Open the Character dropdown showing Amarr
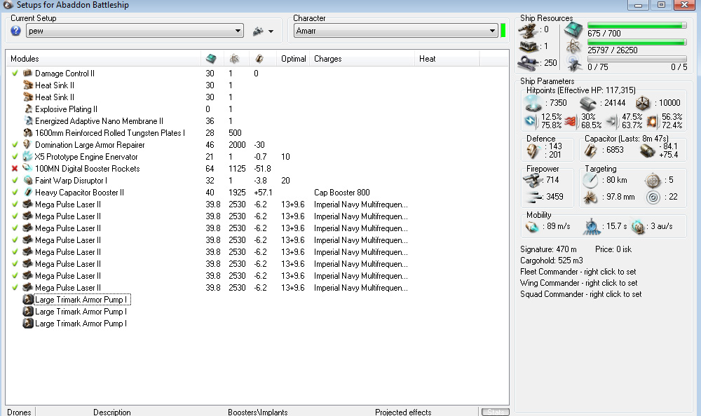 click(x=395, y=31)
